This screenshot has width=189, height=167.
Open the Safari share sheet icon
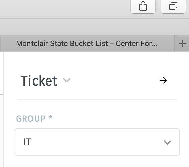(x=143, y=6)
